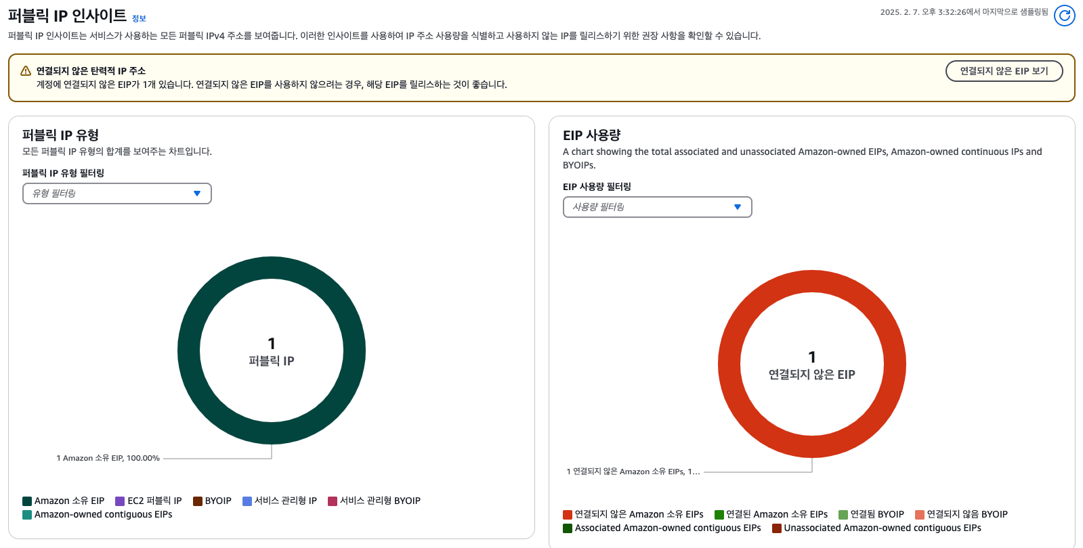1083x548 pixels.
Task: Open the 사용량 필터링 dropdown
Action: point(658,207)
